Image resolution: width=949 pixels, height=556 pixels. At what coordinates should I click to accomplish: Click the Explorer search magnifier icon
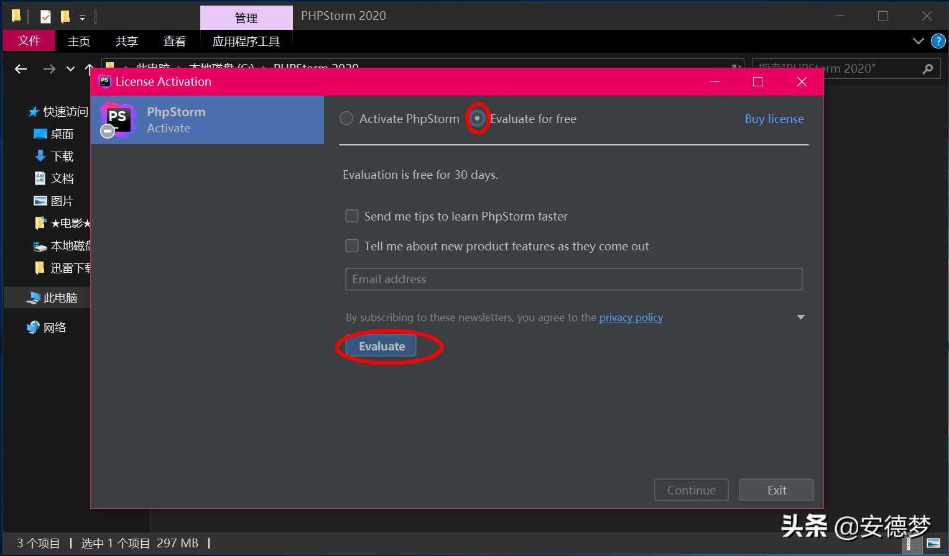pos(928,69)
